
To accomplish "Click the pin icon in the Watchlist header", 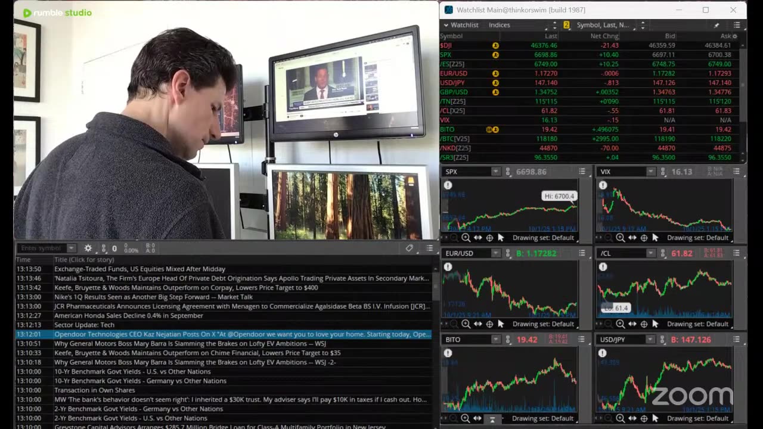I will tap(717, 25).
